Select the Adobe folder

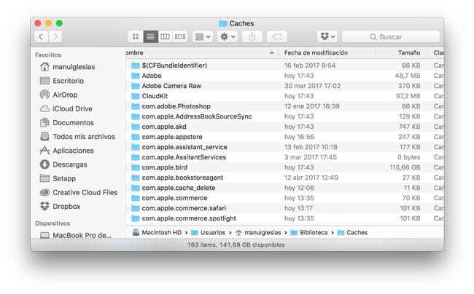pos(152,76)
